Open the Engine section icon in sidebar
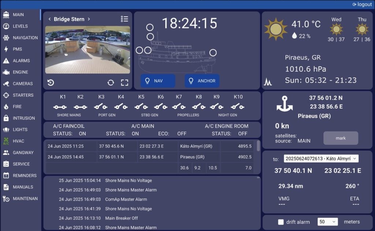The image size is (375, 231). [x=6, y=72]
